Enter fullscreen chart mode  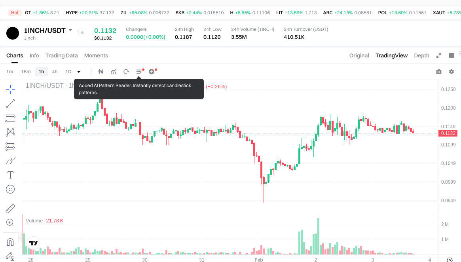pos(439,55)
